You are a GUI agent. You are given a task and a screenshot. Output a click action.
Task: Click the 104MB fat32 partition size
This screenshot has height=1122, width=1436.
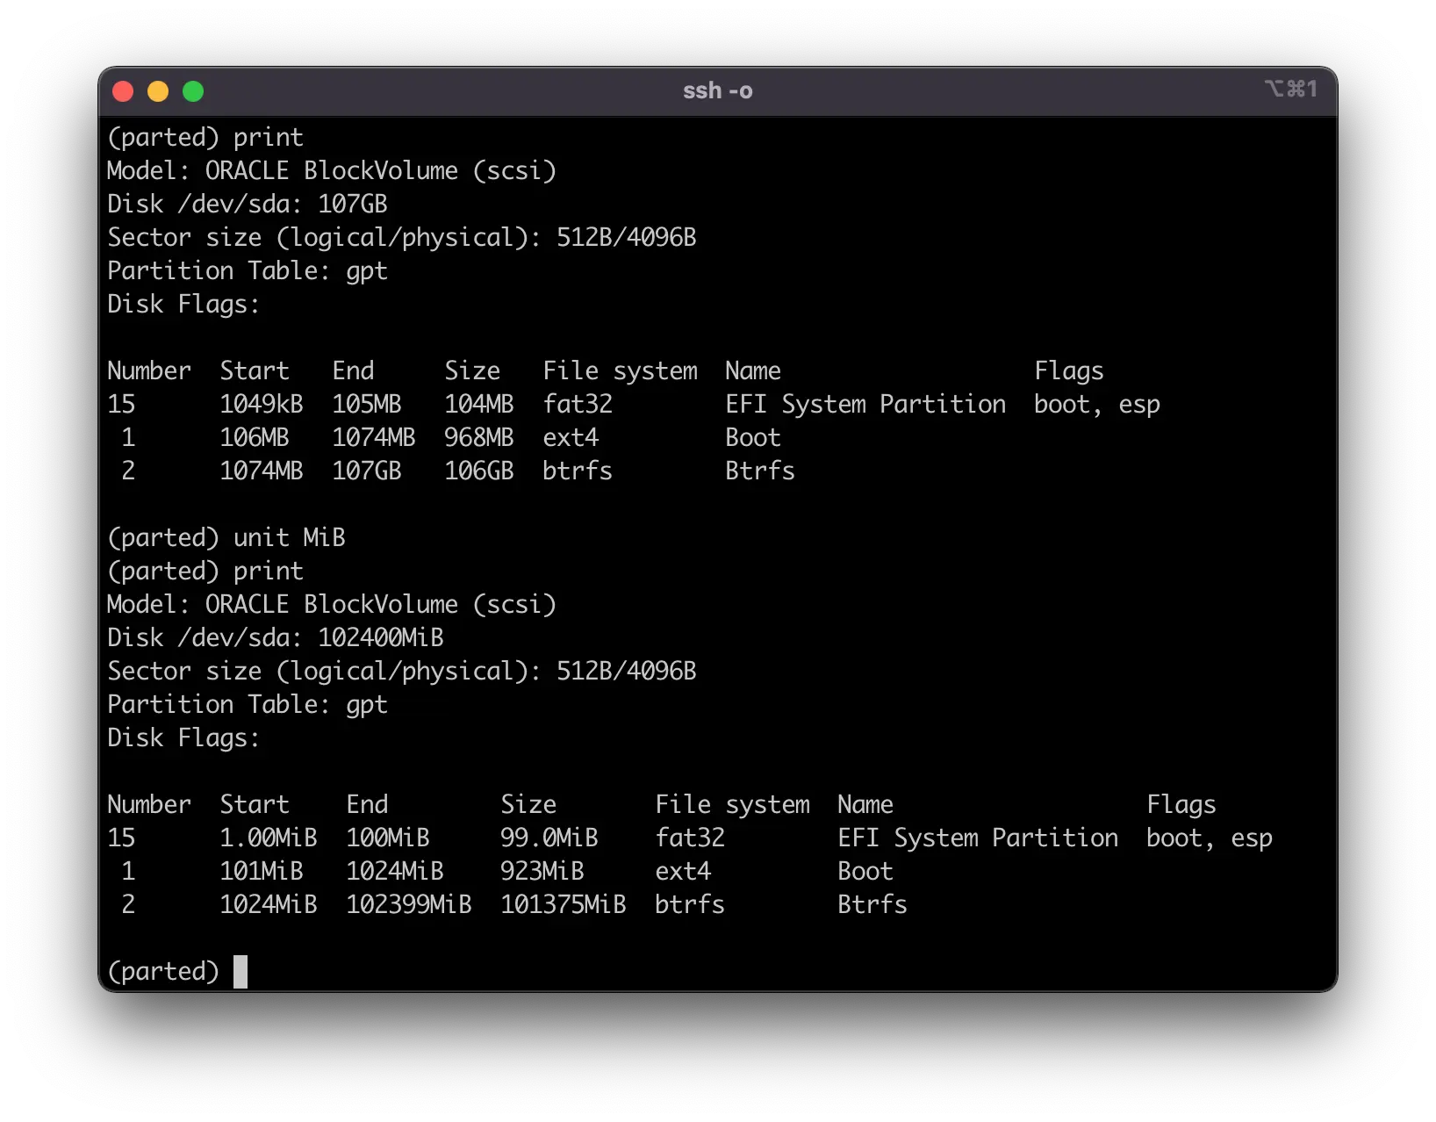point(478,404)
